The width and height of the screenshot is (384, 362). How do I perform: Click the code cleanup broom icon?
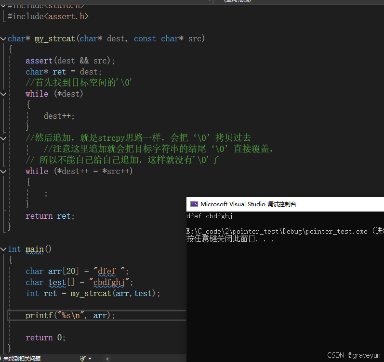[x=83, y=358]
